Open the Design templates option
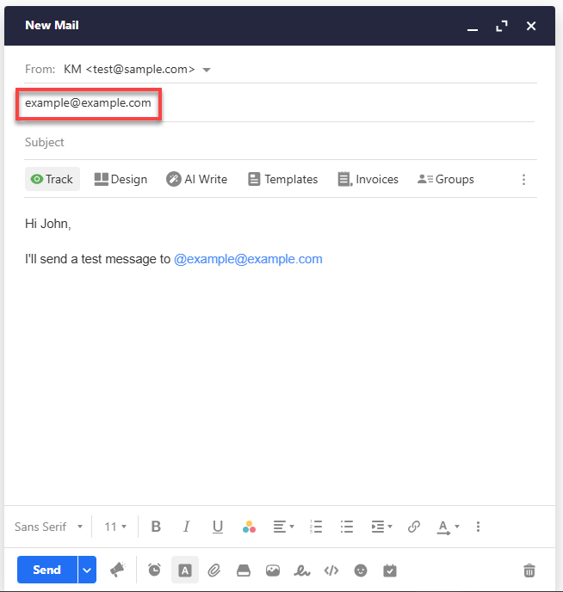Viewport: 563px width, 592px height. 121,179
